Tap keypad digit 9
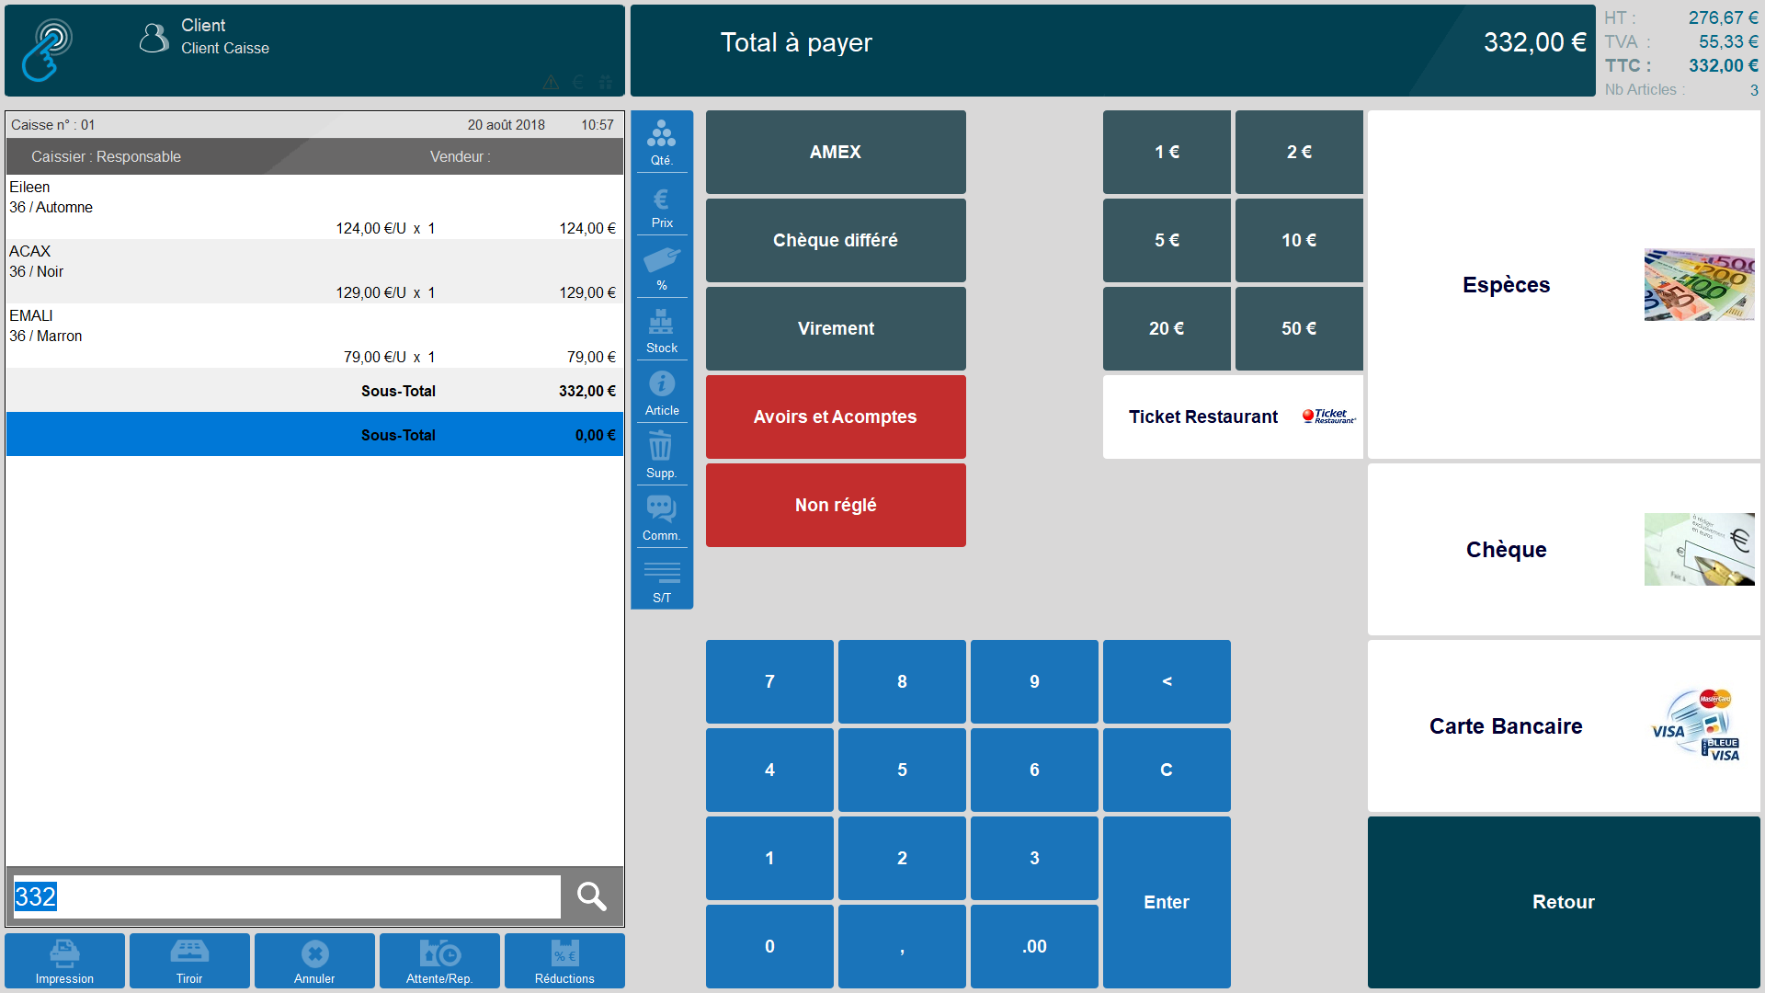Screen dimensions: 1765x993 pos(1034,681)
